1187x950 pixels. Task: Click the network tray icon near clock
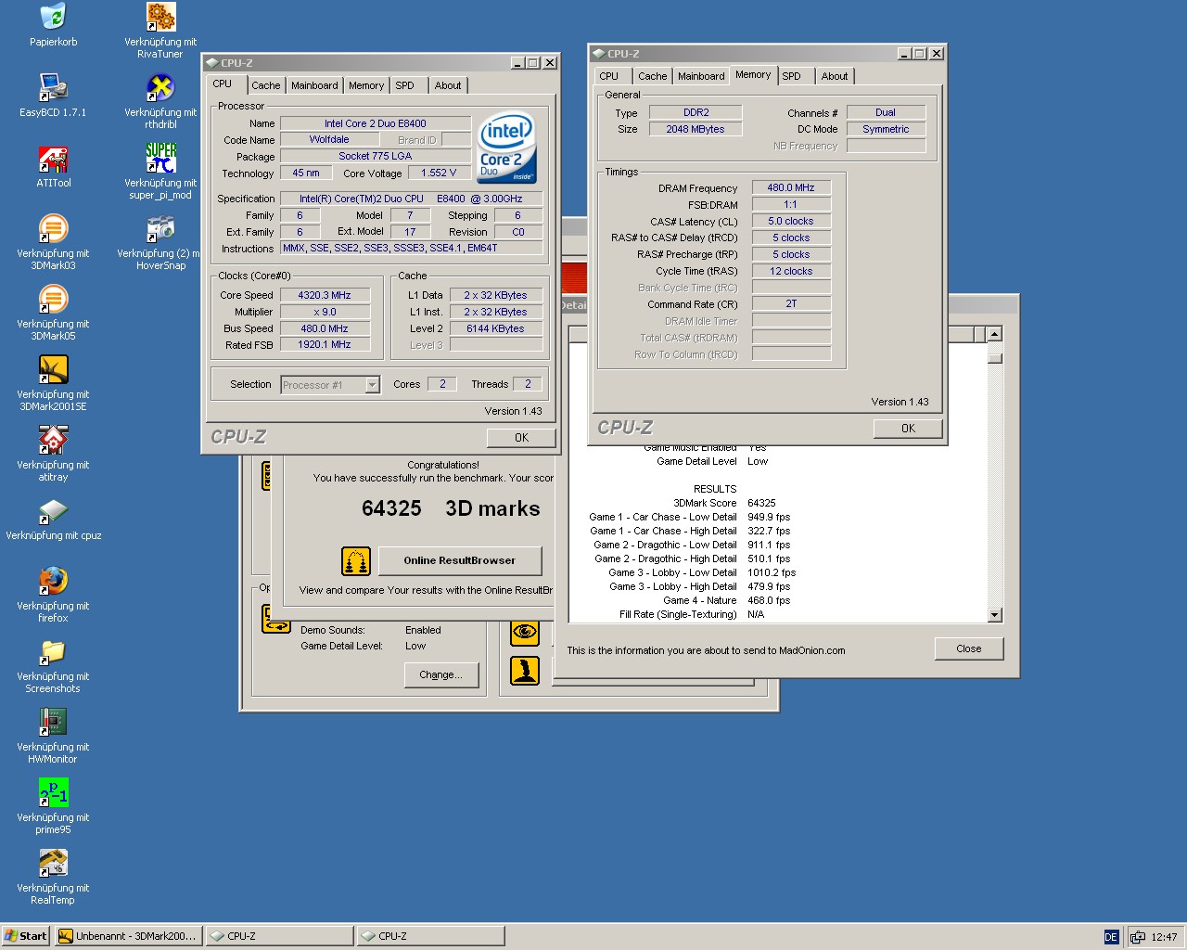click(x=1137, y=937)
